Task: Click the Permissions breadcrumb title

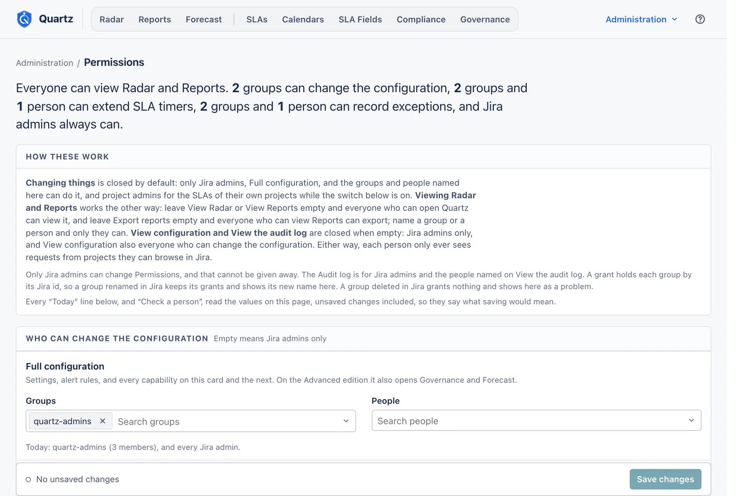Action: [114, 62]
